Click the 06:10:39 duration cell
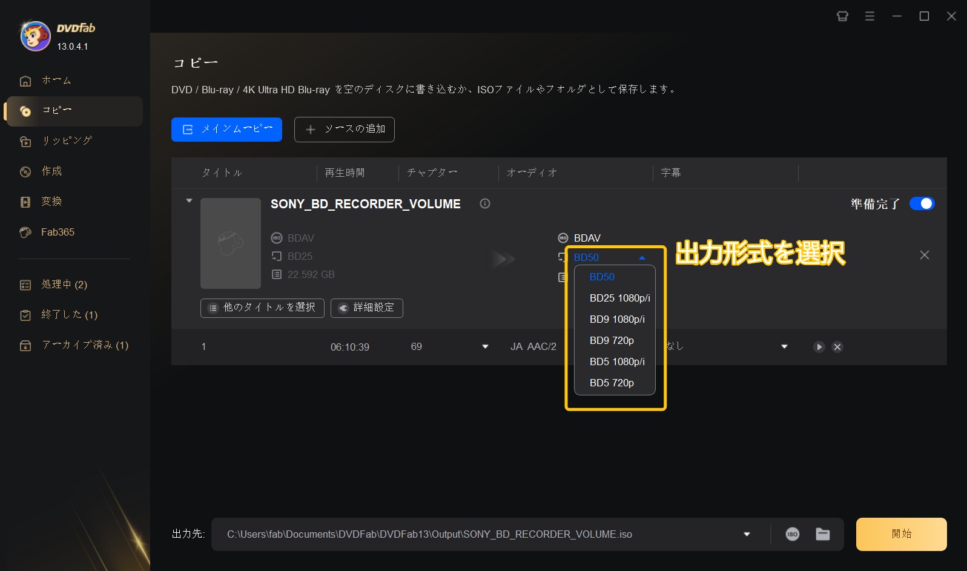 [349, 347]
